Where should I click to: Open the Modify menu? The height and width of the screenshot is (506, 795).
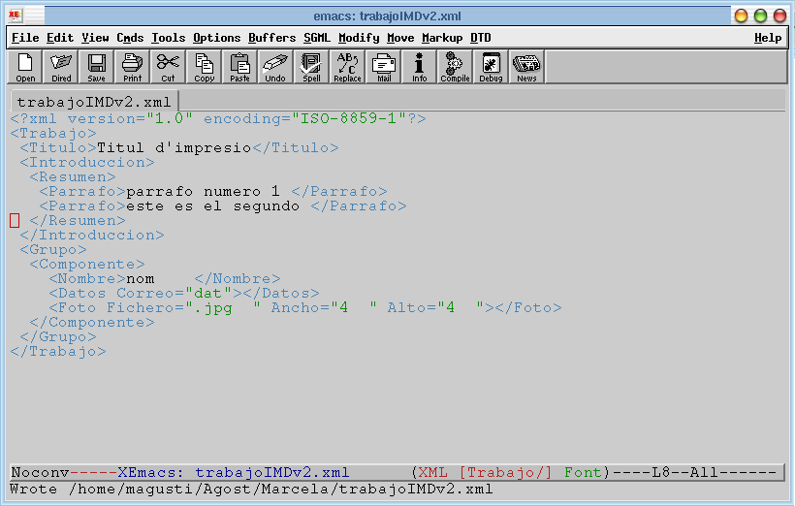coord(359,38)
